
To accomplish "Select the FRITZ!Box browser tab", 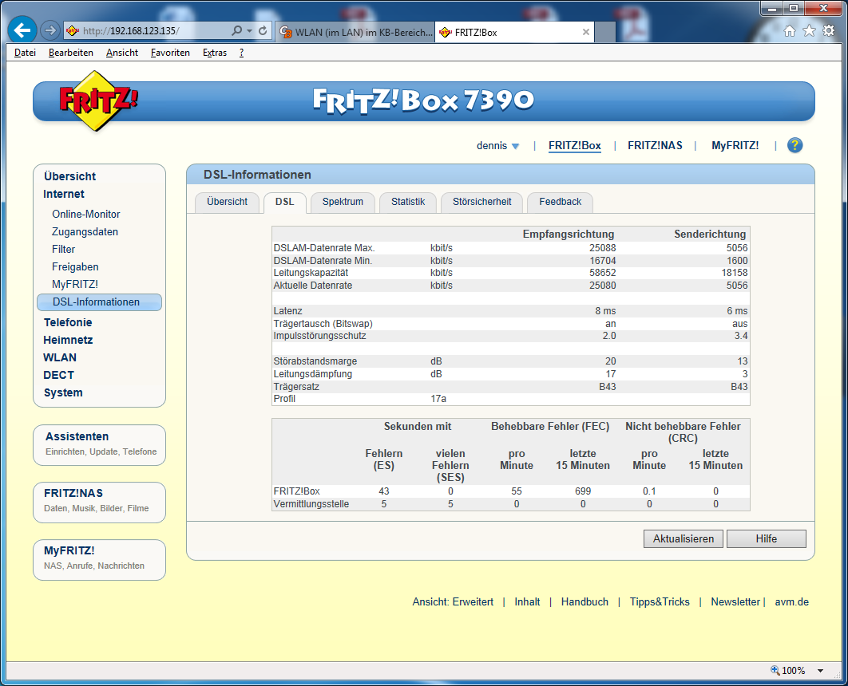I will pyautogui.click(x=515, y=33).
